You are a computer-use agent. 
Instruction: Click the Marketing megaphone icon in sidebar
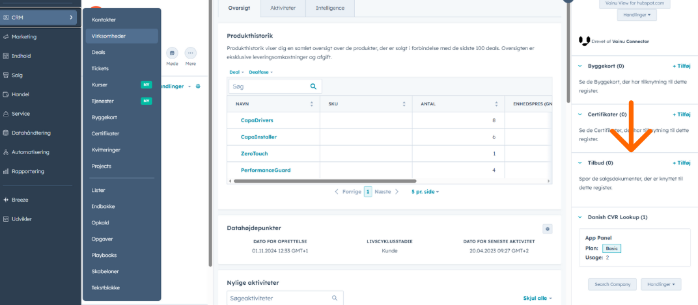pyautogui.click(x=6, y=37)
